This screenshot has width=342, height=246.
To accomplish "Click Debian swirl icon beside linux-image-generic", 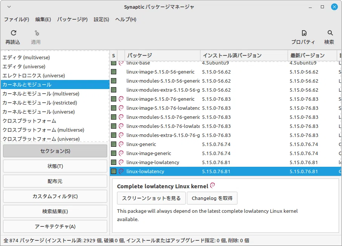I will [x=121, y=153].
